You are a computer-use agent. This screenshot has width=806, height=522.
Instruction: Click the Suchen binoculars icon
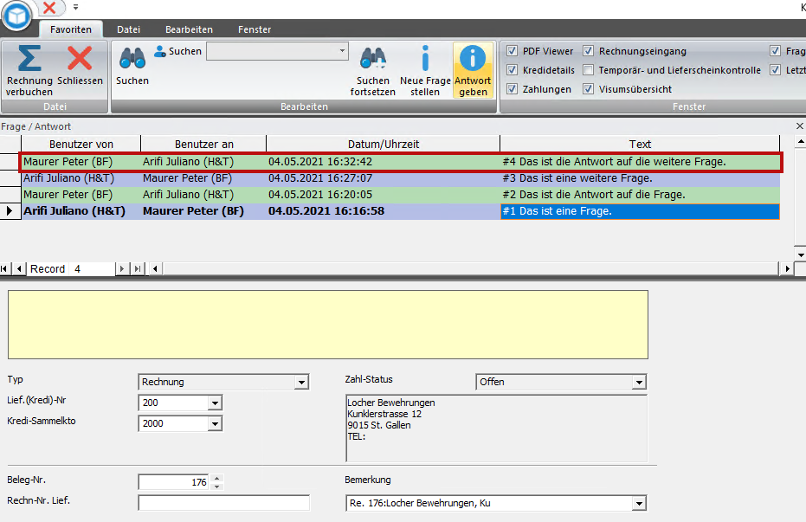[x=132, y=59]
